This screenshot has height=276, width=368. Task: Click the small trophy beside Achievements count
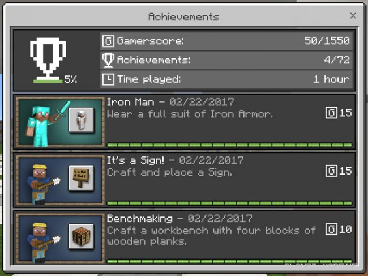(108, 60)
